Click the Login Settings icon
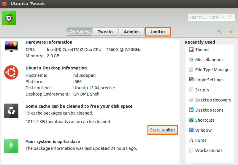 [191, 80]
